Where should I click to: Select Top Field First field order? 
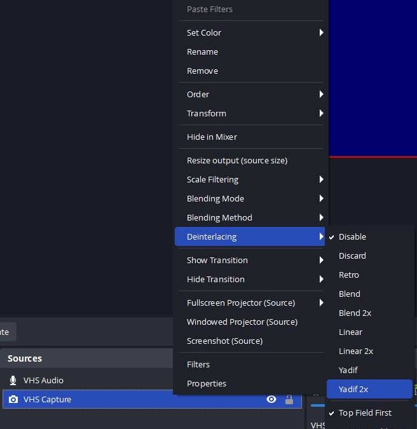coord(365,412)
